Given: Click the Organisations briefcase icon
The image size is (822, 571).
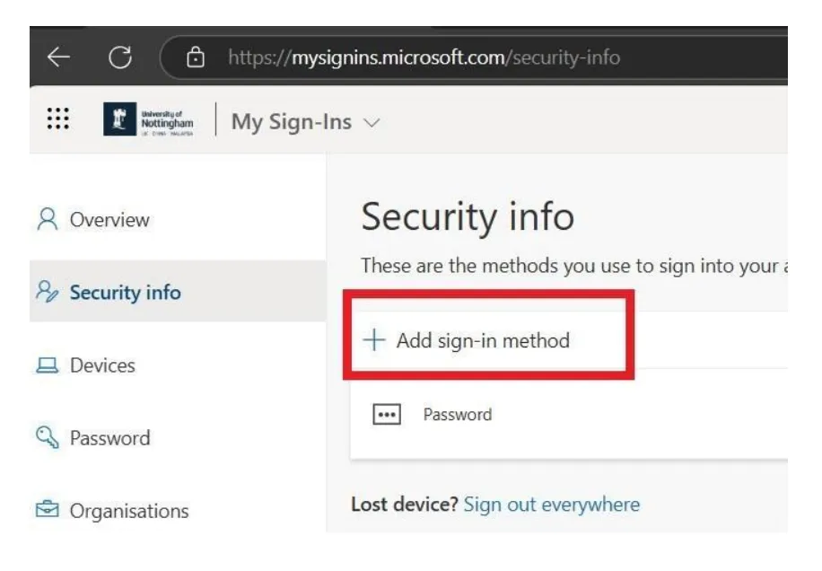Looking at the screenshot, I should (x=48, y=510).
